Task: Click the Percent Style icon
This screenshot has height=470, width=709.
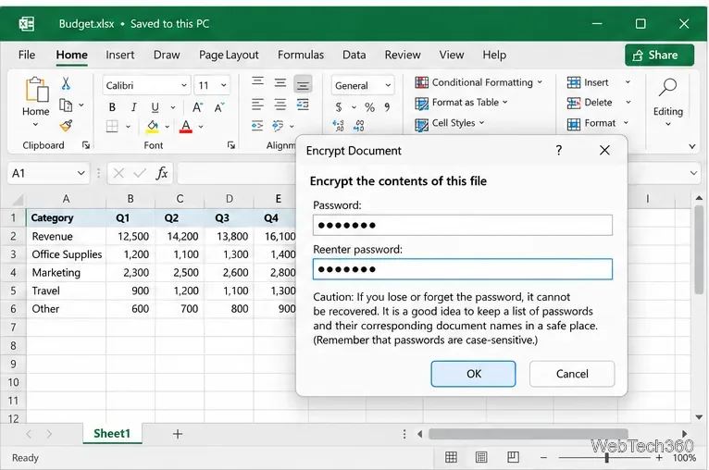Action: point(370,107)
